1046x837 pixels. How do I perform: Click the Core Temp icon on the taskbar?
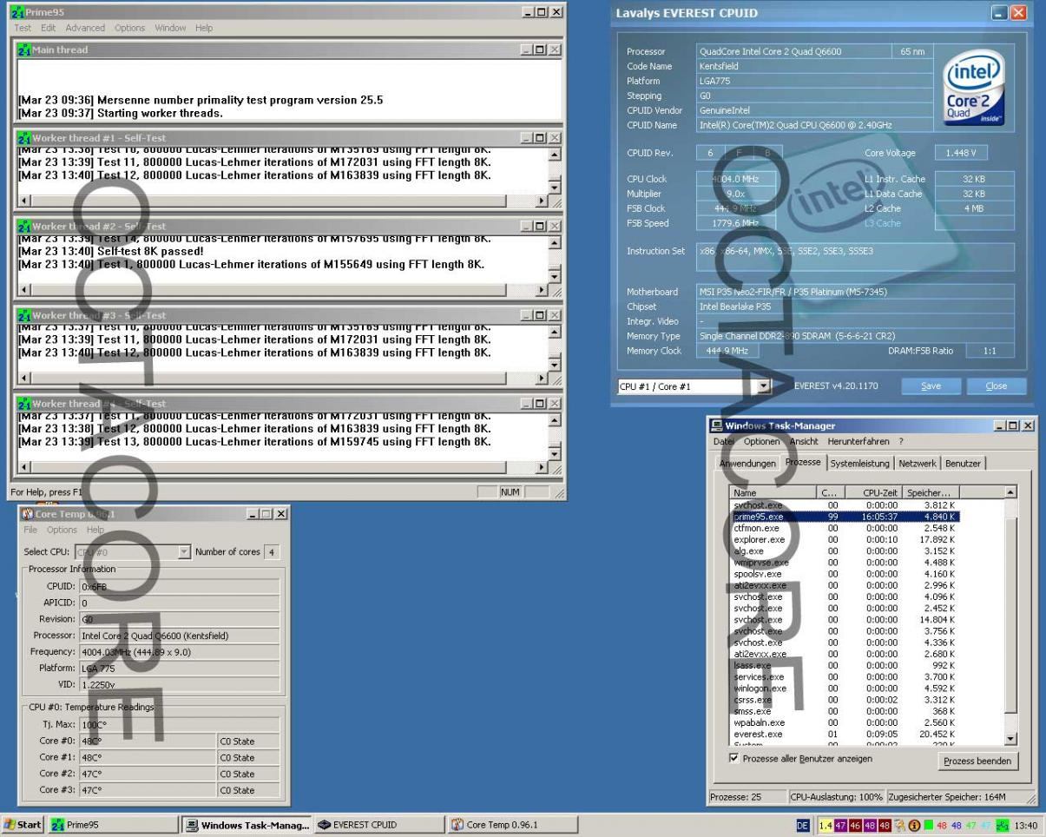click(x=457, y=825)
